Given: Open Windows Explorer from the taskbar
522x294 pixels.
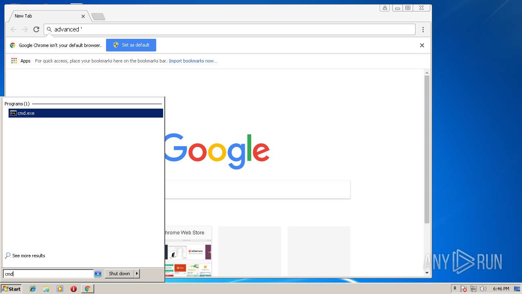Looking at the screenshot, I should (46, 289).
